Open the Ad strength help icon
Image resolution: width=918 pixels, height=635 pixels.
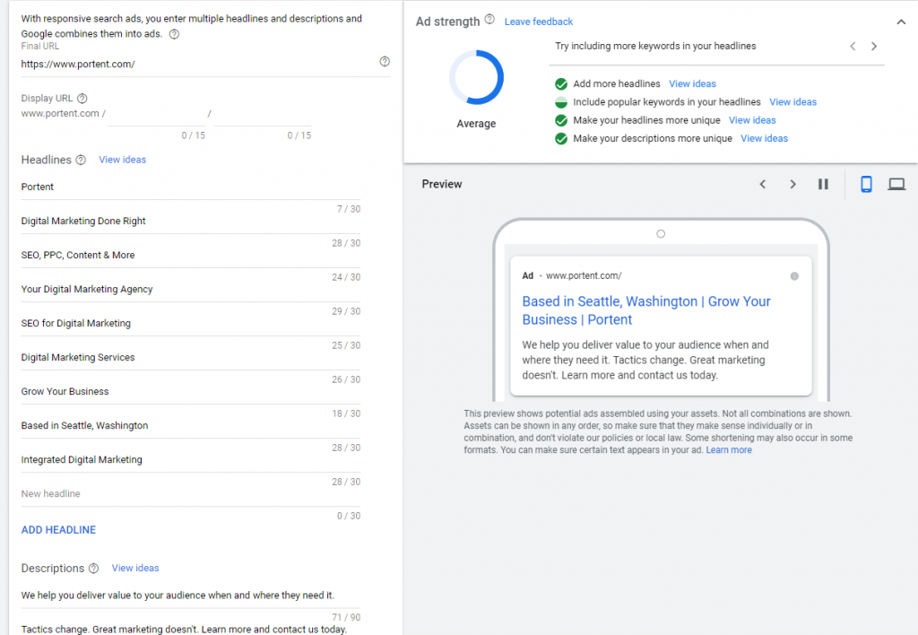[489, 20]
